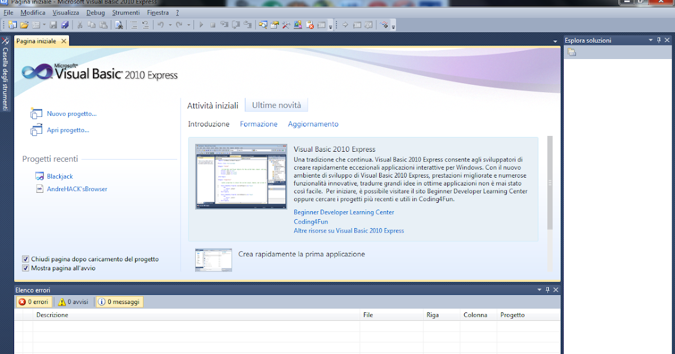
Task: Pin the Elenco errori panel
Action: (x=547, y=290)
